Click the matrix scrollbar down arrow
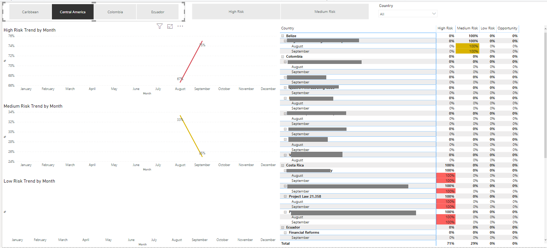 (x=545, y=240)
